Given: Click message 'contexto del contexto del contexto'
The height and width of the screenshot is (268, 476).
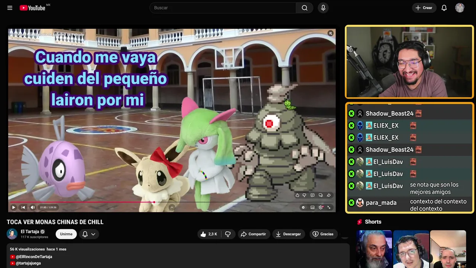Looking at the screenshot, I should click(x=438, y=205).
